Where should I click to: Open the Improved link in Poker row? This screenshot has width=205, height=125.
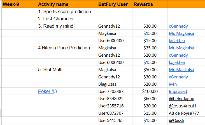[178, 92]
